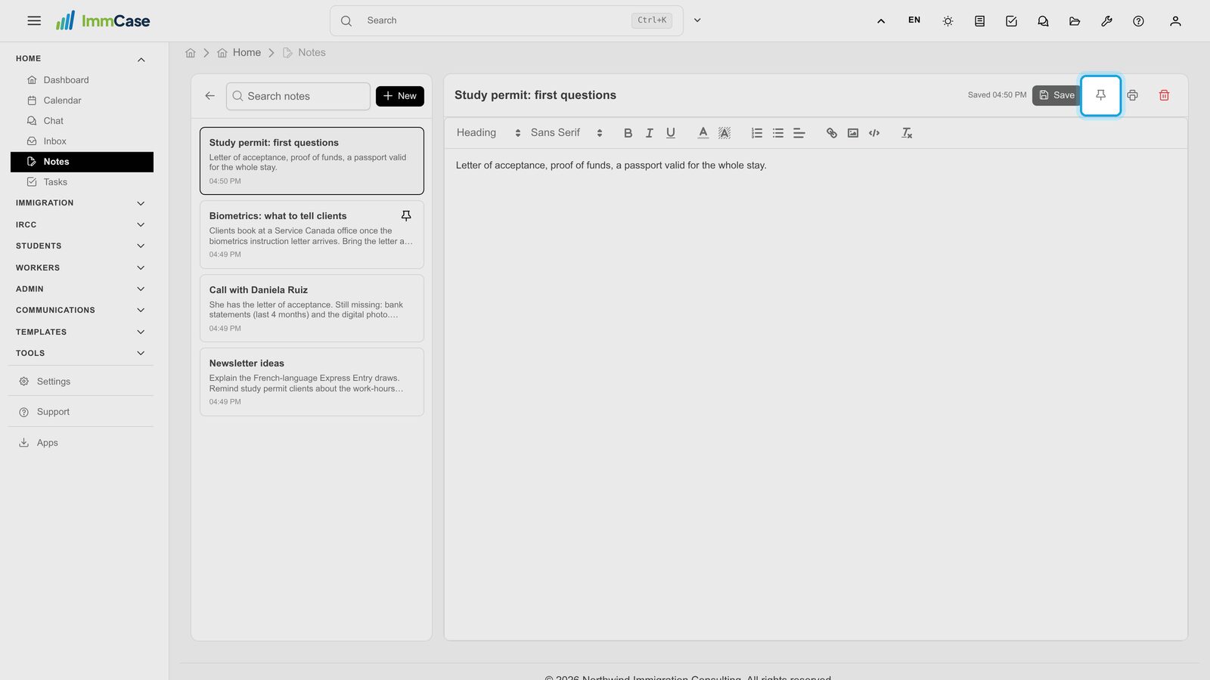Viewport: 1210px width, 680px height.
Task: Toggle underline formatting
Action: pos(670,133)
